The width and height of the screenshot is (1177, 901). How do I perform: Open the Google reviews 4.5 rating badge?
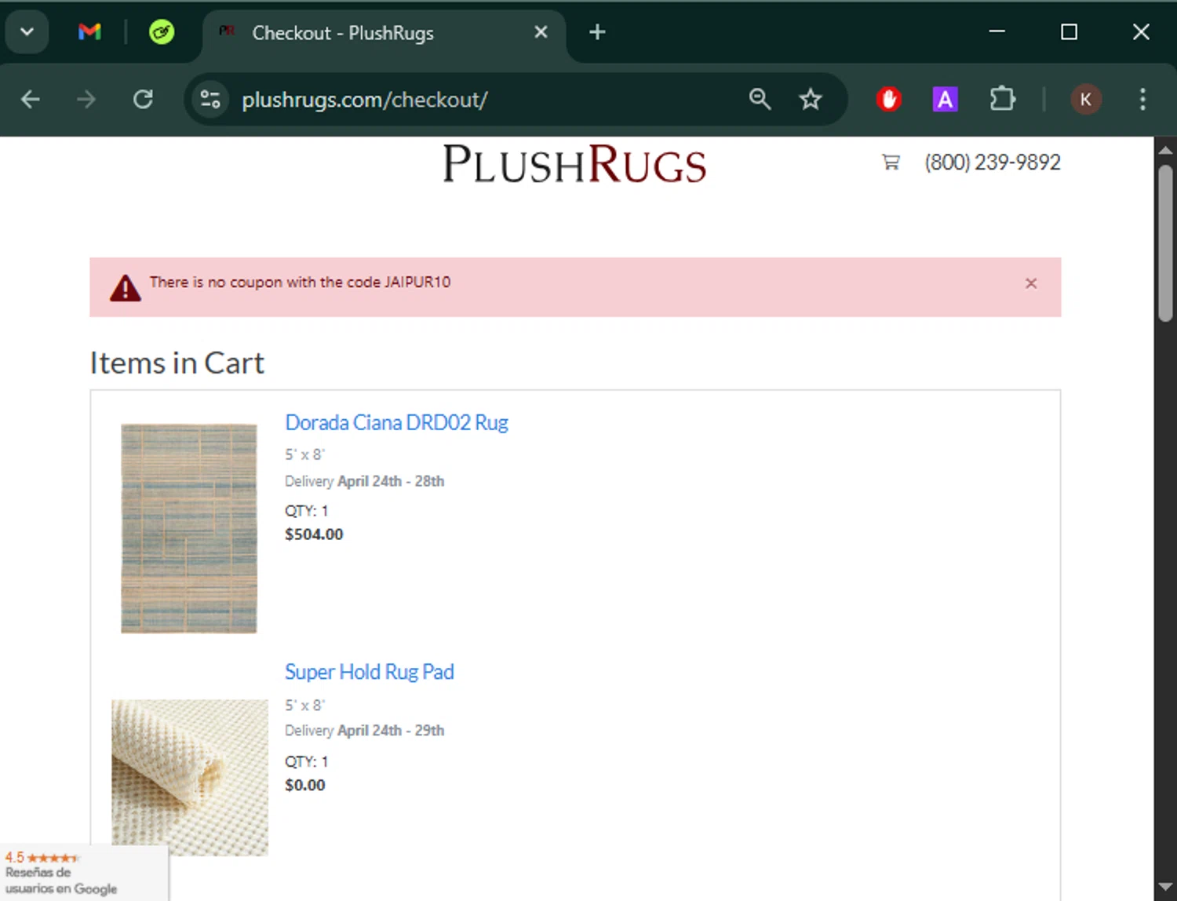84,873
